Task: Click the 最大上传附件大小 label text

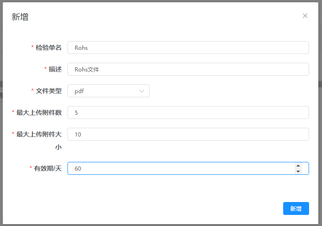Action: [x=39, y=134]
